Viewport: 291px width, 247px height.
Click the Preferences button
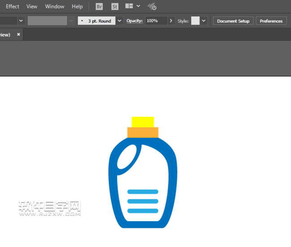271,21
